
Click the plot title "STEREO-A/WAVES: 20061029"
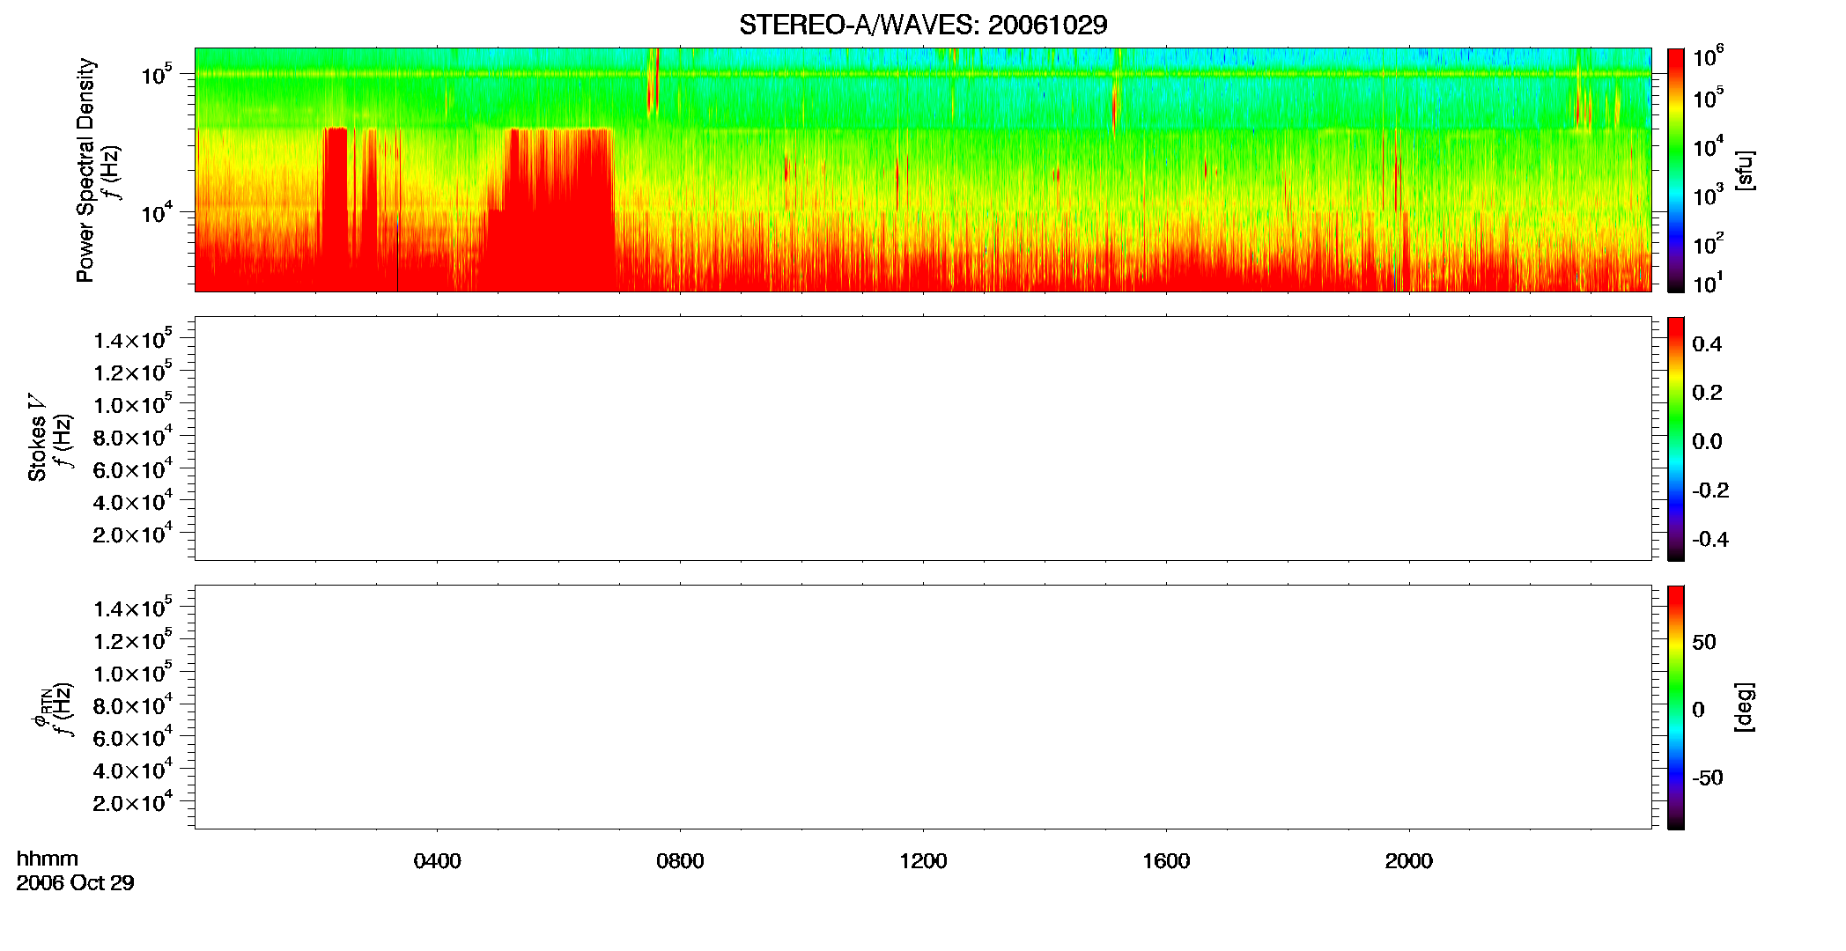[x=923, y=26]
